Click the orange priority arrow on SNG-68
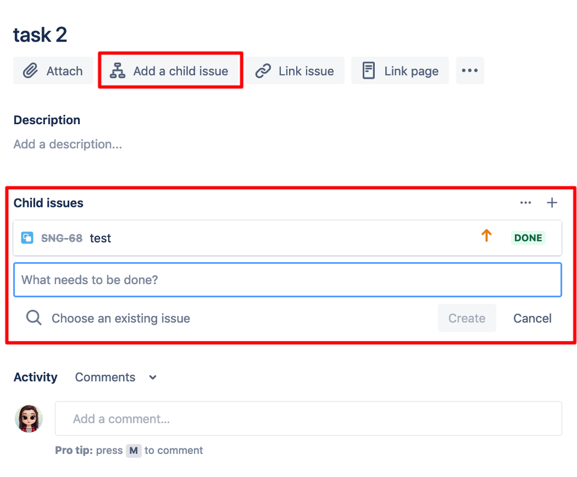Screen dimensions: 577x477 (x=486, y=236)
